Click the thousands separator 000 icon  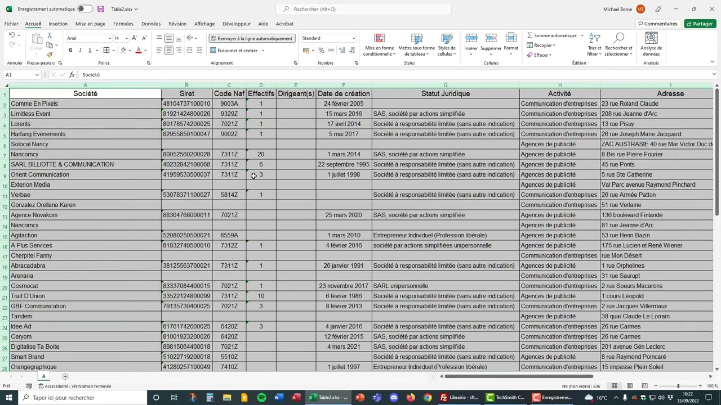[x=331, y=50]
